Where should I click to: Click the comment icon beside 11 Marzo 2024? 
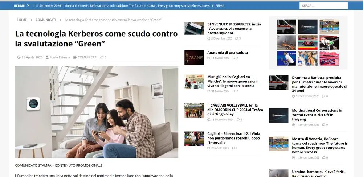(x=234, y=58)
